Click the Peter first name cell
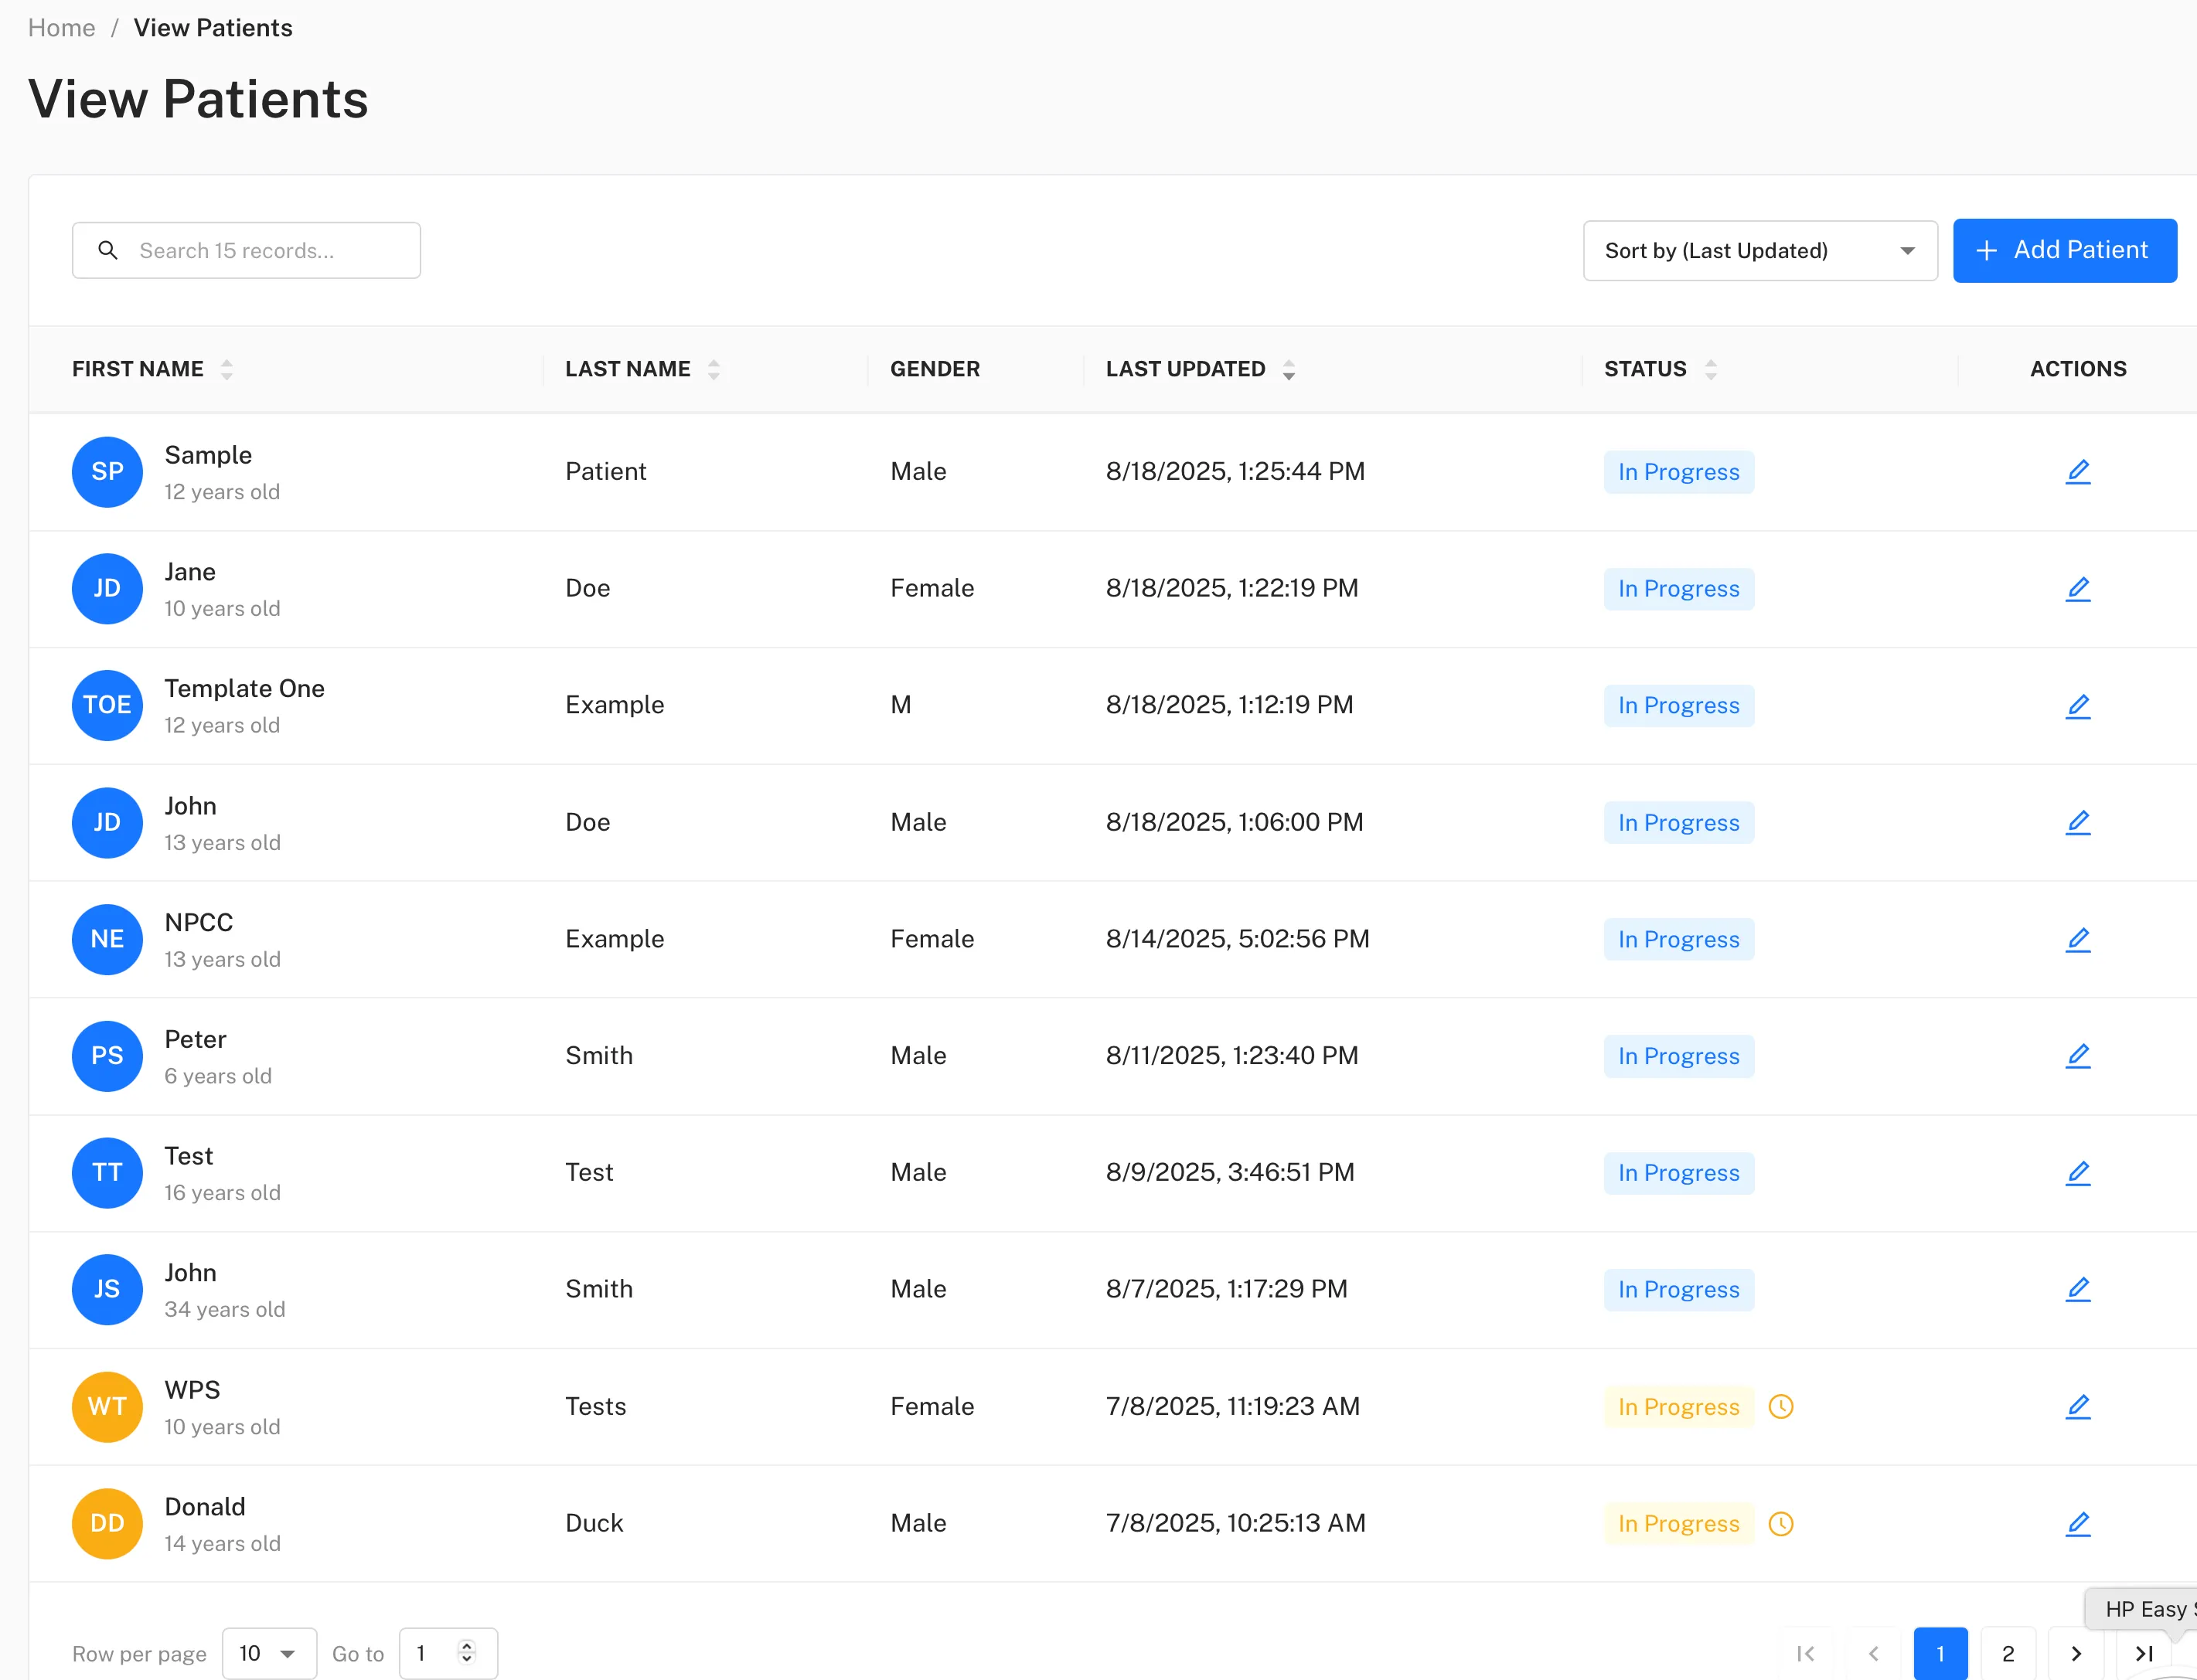Viewport: 2197px width, 1680px height. pyautogui.click(x=195, y=1040)
